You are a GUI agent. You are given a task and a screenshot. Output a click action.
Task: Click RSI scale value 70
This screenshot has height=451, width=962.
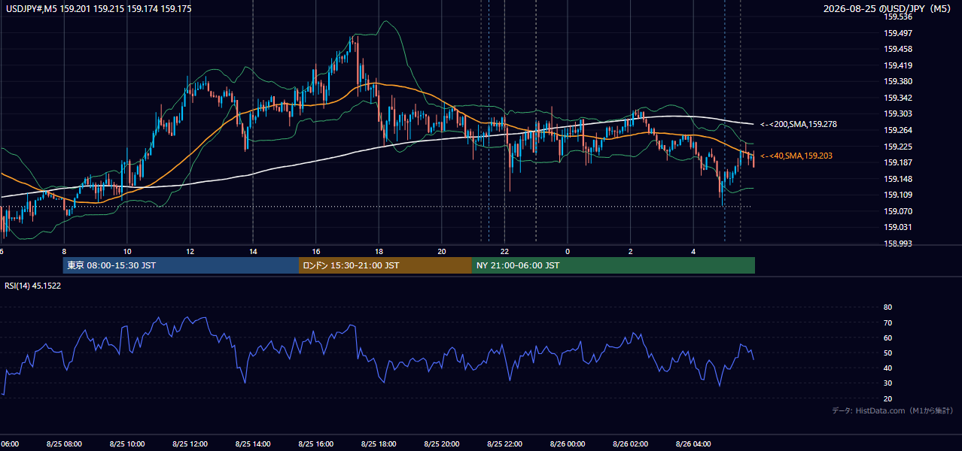[887, 322]
